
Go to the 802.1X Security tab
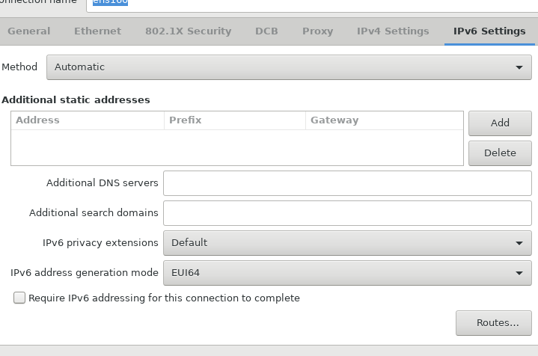point(188,31)
